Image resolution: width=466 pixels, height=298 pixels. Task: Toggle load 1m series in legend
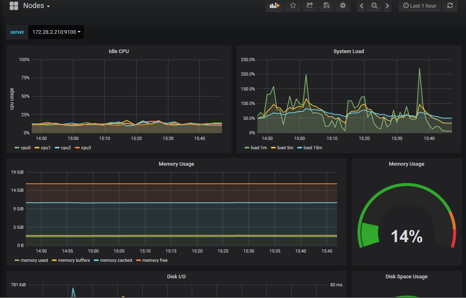pos(259,148)
